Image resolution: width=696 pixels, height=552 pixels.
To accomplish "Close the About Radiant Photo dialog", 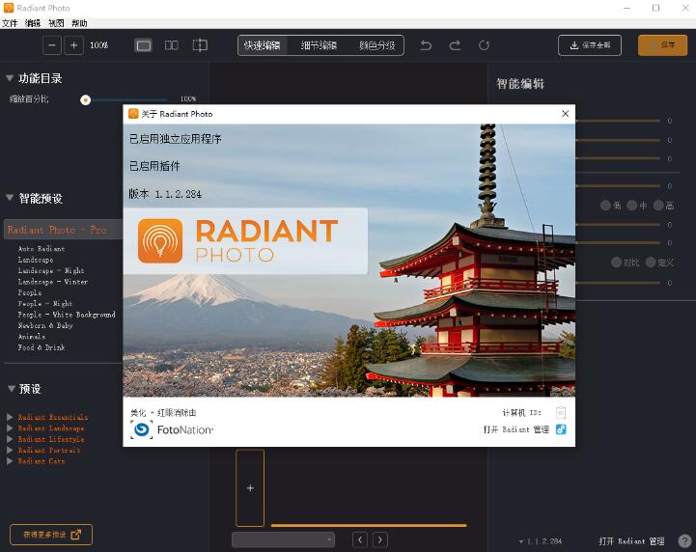I will pyautogui.click(x=565, y=114).
